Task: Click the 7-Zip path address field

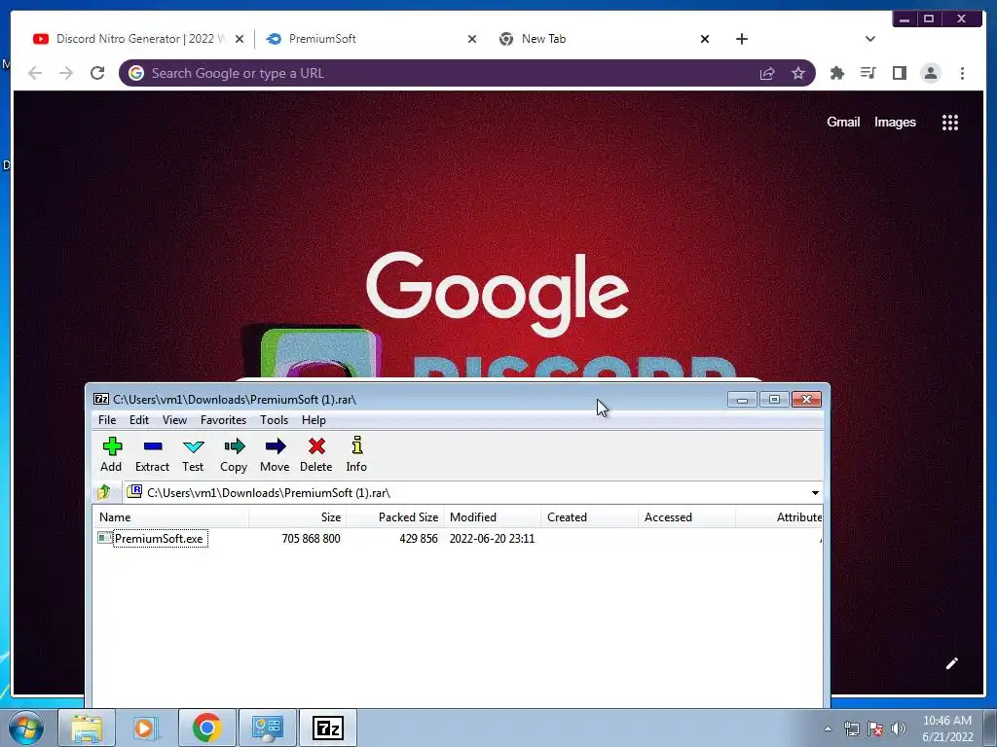Action: tap(467, 493)
